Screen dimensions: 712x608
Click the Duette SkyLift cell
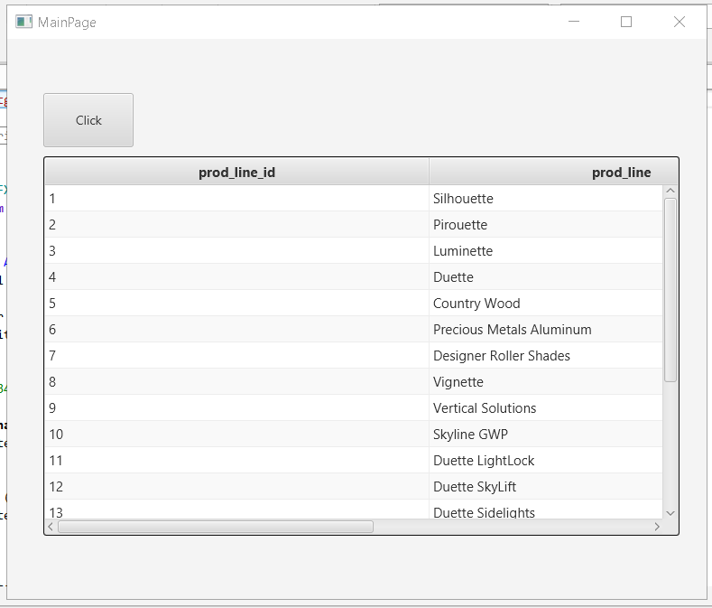click(x=475, y=487)
